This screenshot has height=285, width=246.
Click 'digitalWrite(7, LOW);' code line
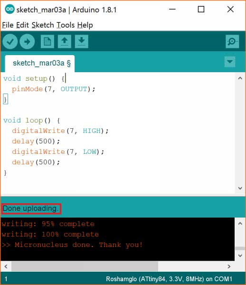click(x=58, y=152)
